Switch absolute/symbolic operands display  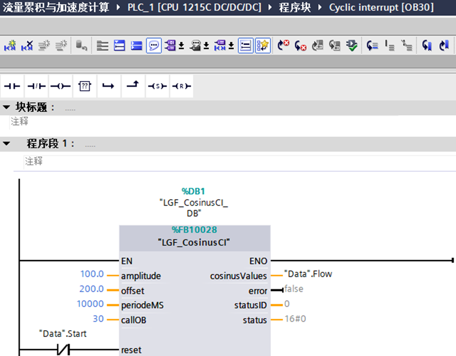pyautogui.click(x=170, y=45)
